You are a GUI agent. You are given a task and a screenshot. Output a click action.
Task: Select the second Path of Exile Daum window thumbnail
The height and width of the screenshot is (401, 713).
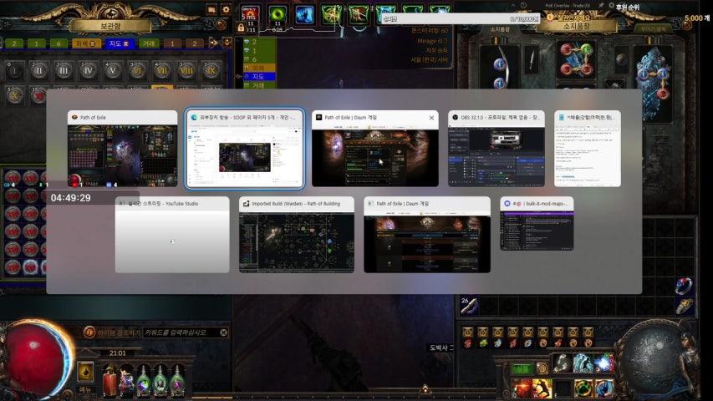(x=427, y=235)
